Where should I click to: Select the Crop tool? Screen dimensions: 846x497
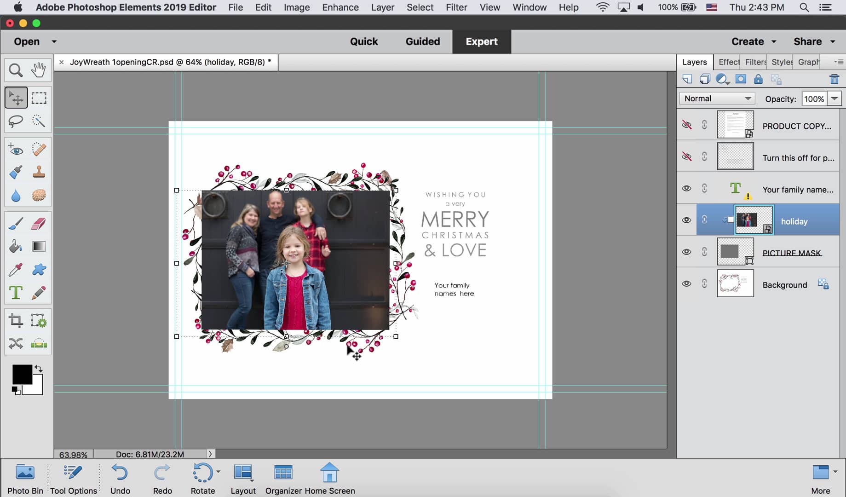pyautogui.click(x=16, y=321)
